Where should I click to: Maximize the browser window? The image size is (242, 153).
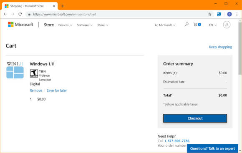(226, 4)
